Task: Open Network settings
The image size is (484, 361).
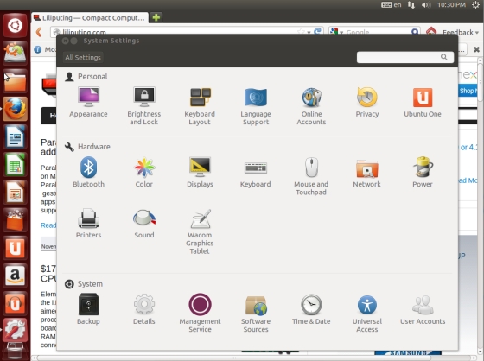Action: point(367,173)
